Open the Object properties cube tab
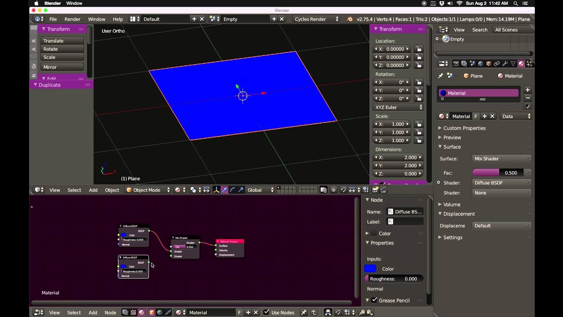The image size is (563, 317). tap(489, 64)
